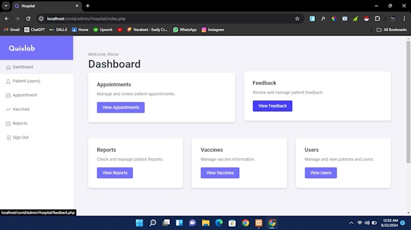Click the Feedback card heading
Screen dimensions: 411x230
264,83
